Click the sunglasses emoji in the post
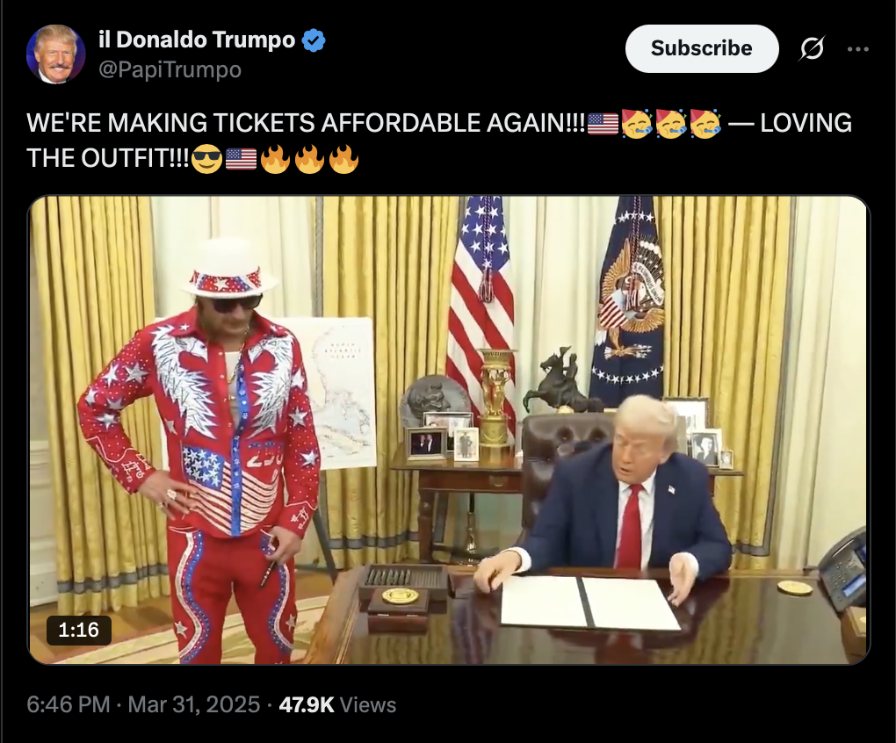896x743 pixels. coord(206,159)
